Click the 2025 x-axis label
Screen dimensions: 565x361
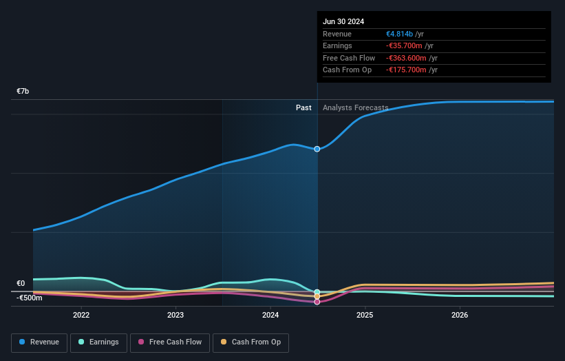coord(365,315)
